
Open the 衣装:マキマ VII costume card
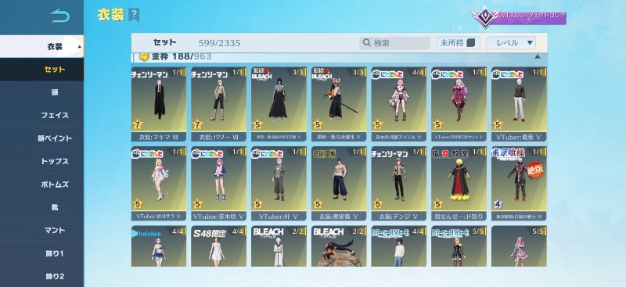pyautogui.click(x=159, y=104)
